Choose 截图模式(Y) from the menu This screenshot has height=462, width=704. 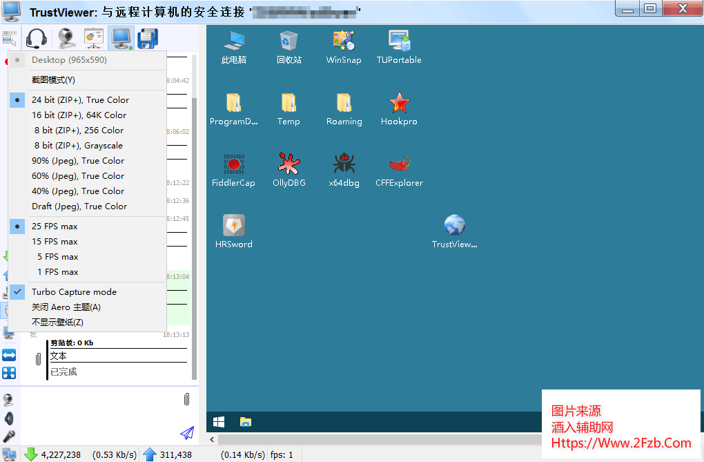53,80
